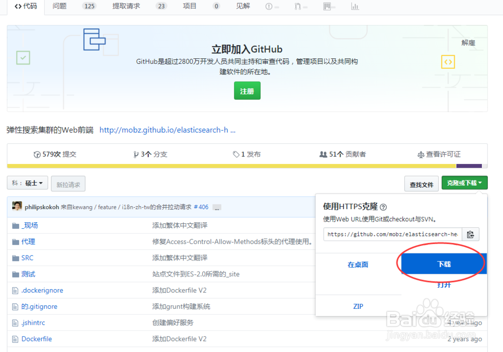Viewport: 503px width, 352px height.
Task: Click folder icon beside SRC
Action: coord(16,258)
